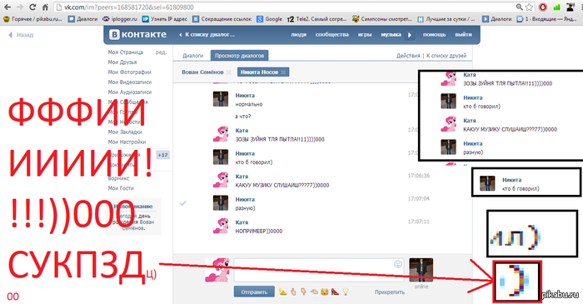The height and width of the screenshot is (304, 583).
Task: Open Мои Фотографии in sidebar
Action: pyautogui.click(x=129, y=72)
